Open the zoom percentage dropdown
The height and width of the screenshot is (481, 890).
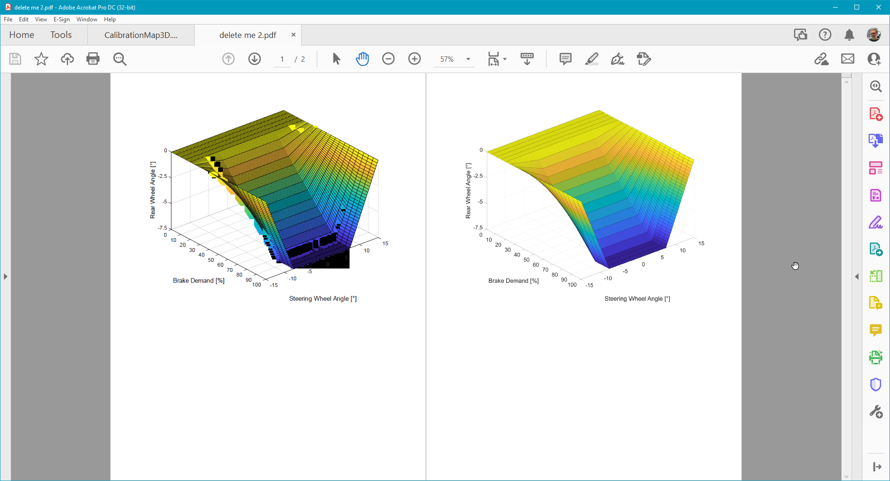(468, 59)
